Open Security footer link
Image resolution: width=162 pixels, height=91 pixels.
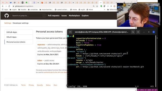click(40, 85)
